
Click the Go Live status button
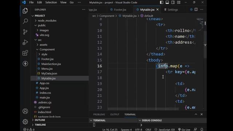tap(184, 130)
